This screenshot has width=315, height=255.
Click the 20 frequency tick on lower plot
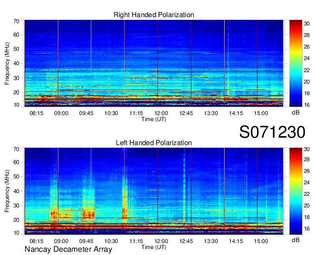(16, 220)
